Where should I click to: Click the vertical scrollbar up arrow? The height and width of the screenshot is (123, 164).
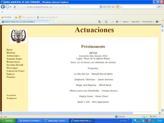pyautogui.click(x=162, y=26)
